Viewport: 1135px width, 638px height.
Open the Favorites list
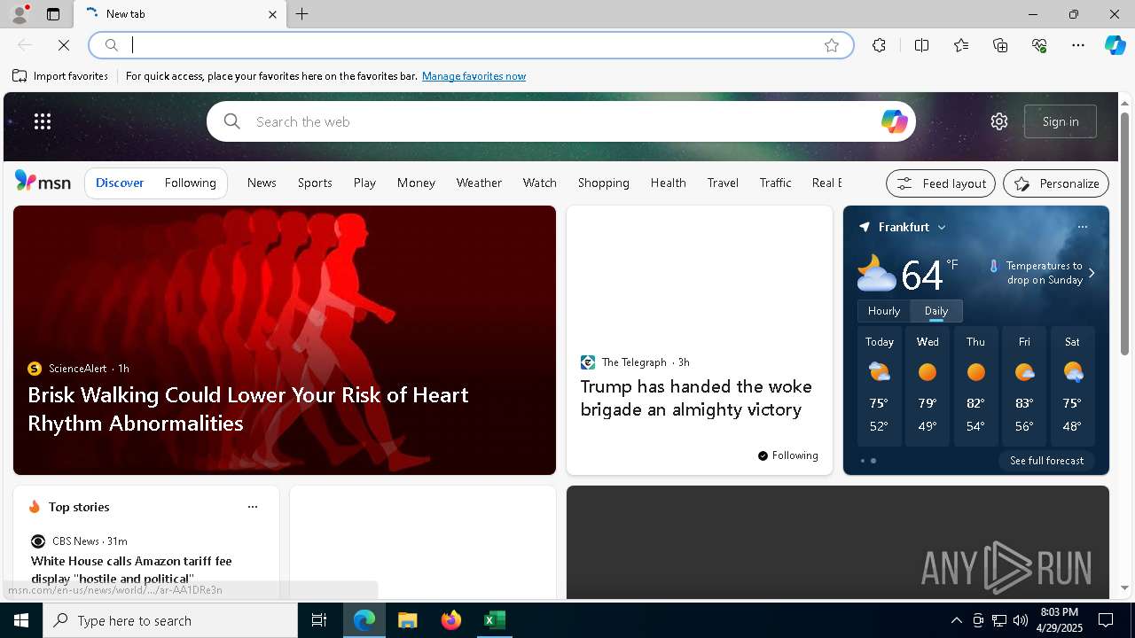[x=961, y=45]
